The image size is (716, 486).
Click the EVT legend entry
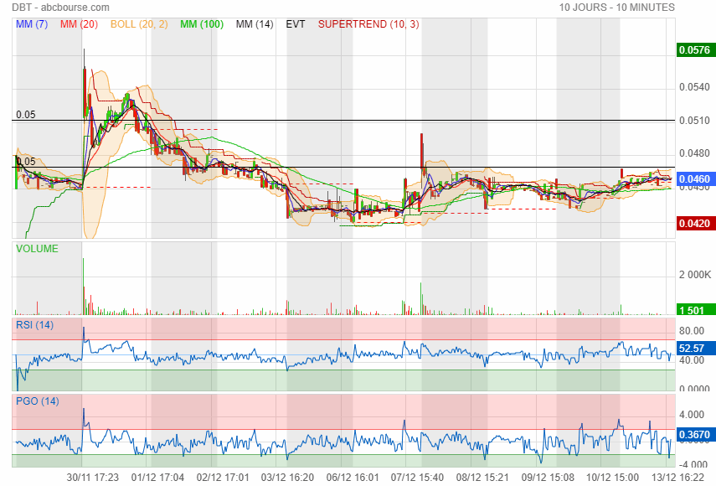coord(296,24)
